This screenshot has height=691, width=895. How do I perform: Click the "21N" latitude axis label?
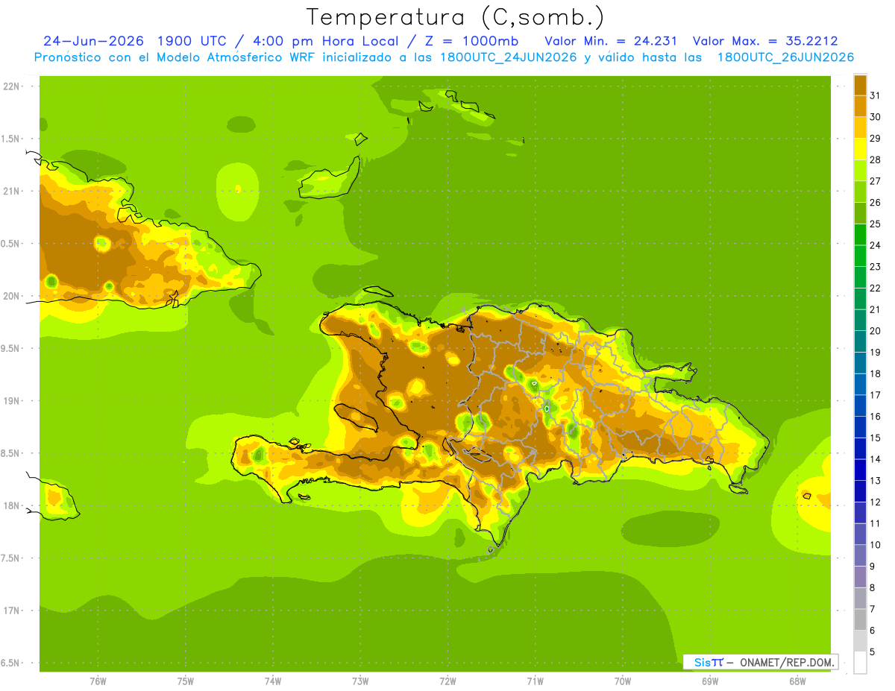(x=12, y=192)
